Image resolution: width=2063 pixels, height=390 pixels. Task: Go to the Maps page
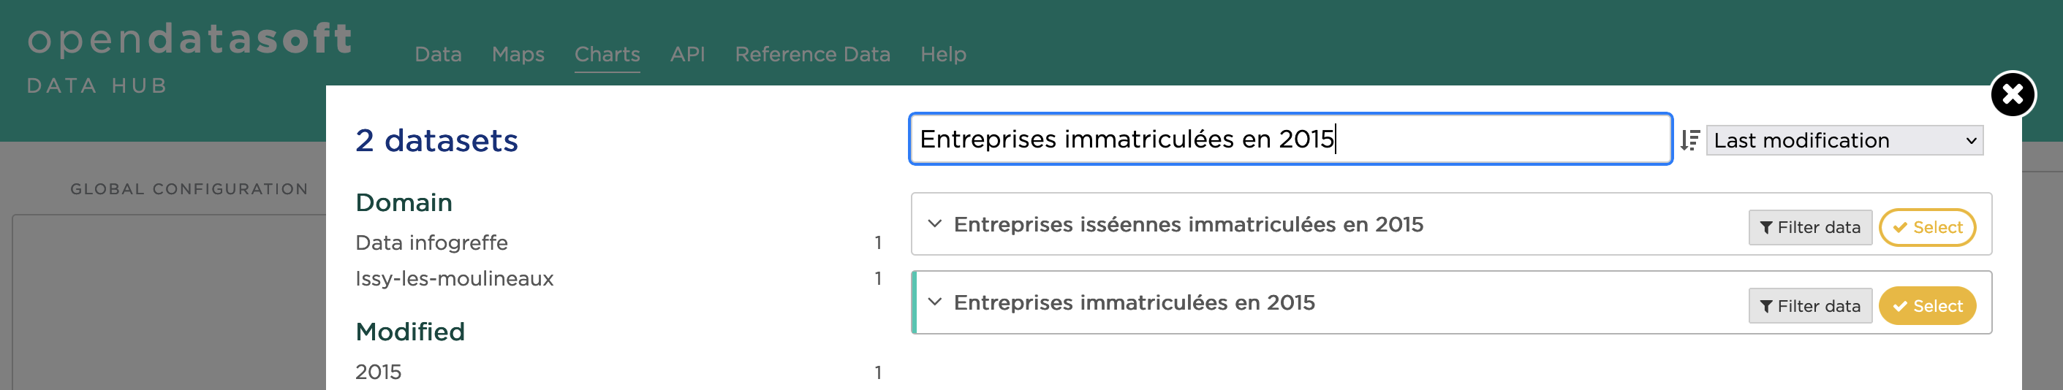coord(518,55)
